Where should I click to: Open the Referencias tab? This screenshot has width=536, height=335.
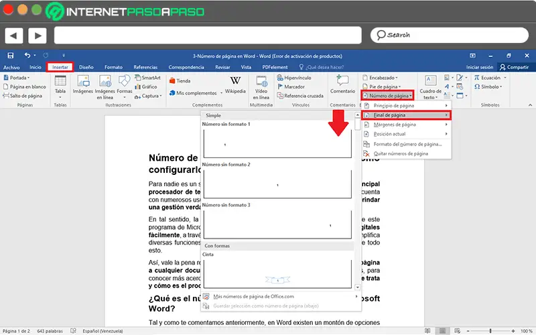click(145, 67)
